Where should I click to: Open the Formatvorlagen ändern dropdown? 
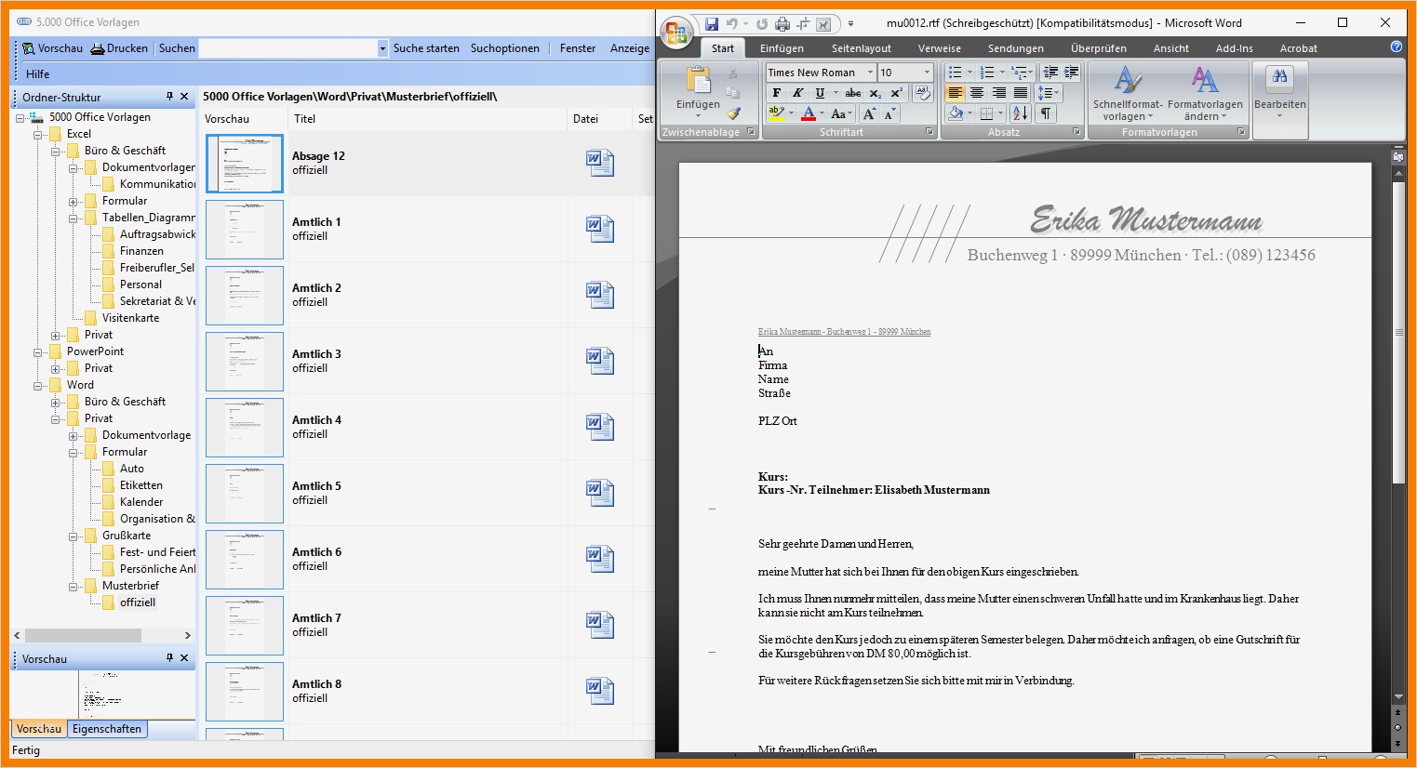pyautogui.click(x=1205, y=94)
